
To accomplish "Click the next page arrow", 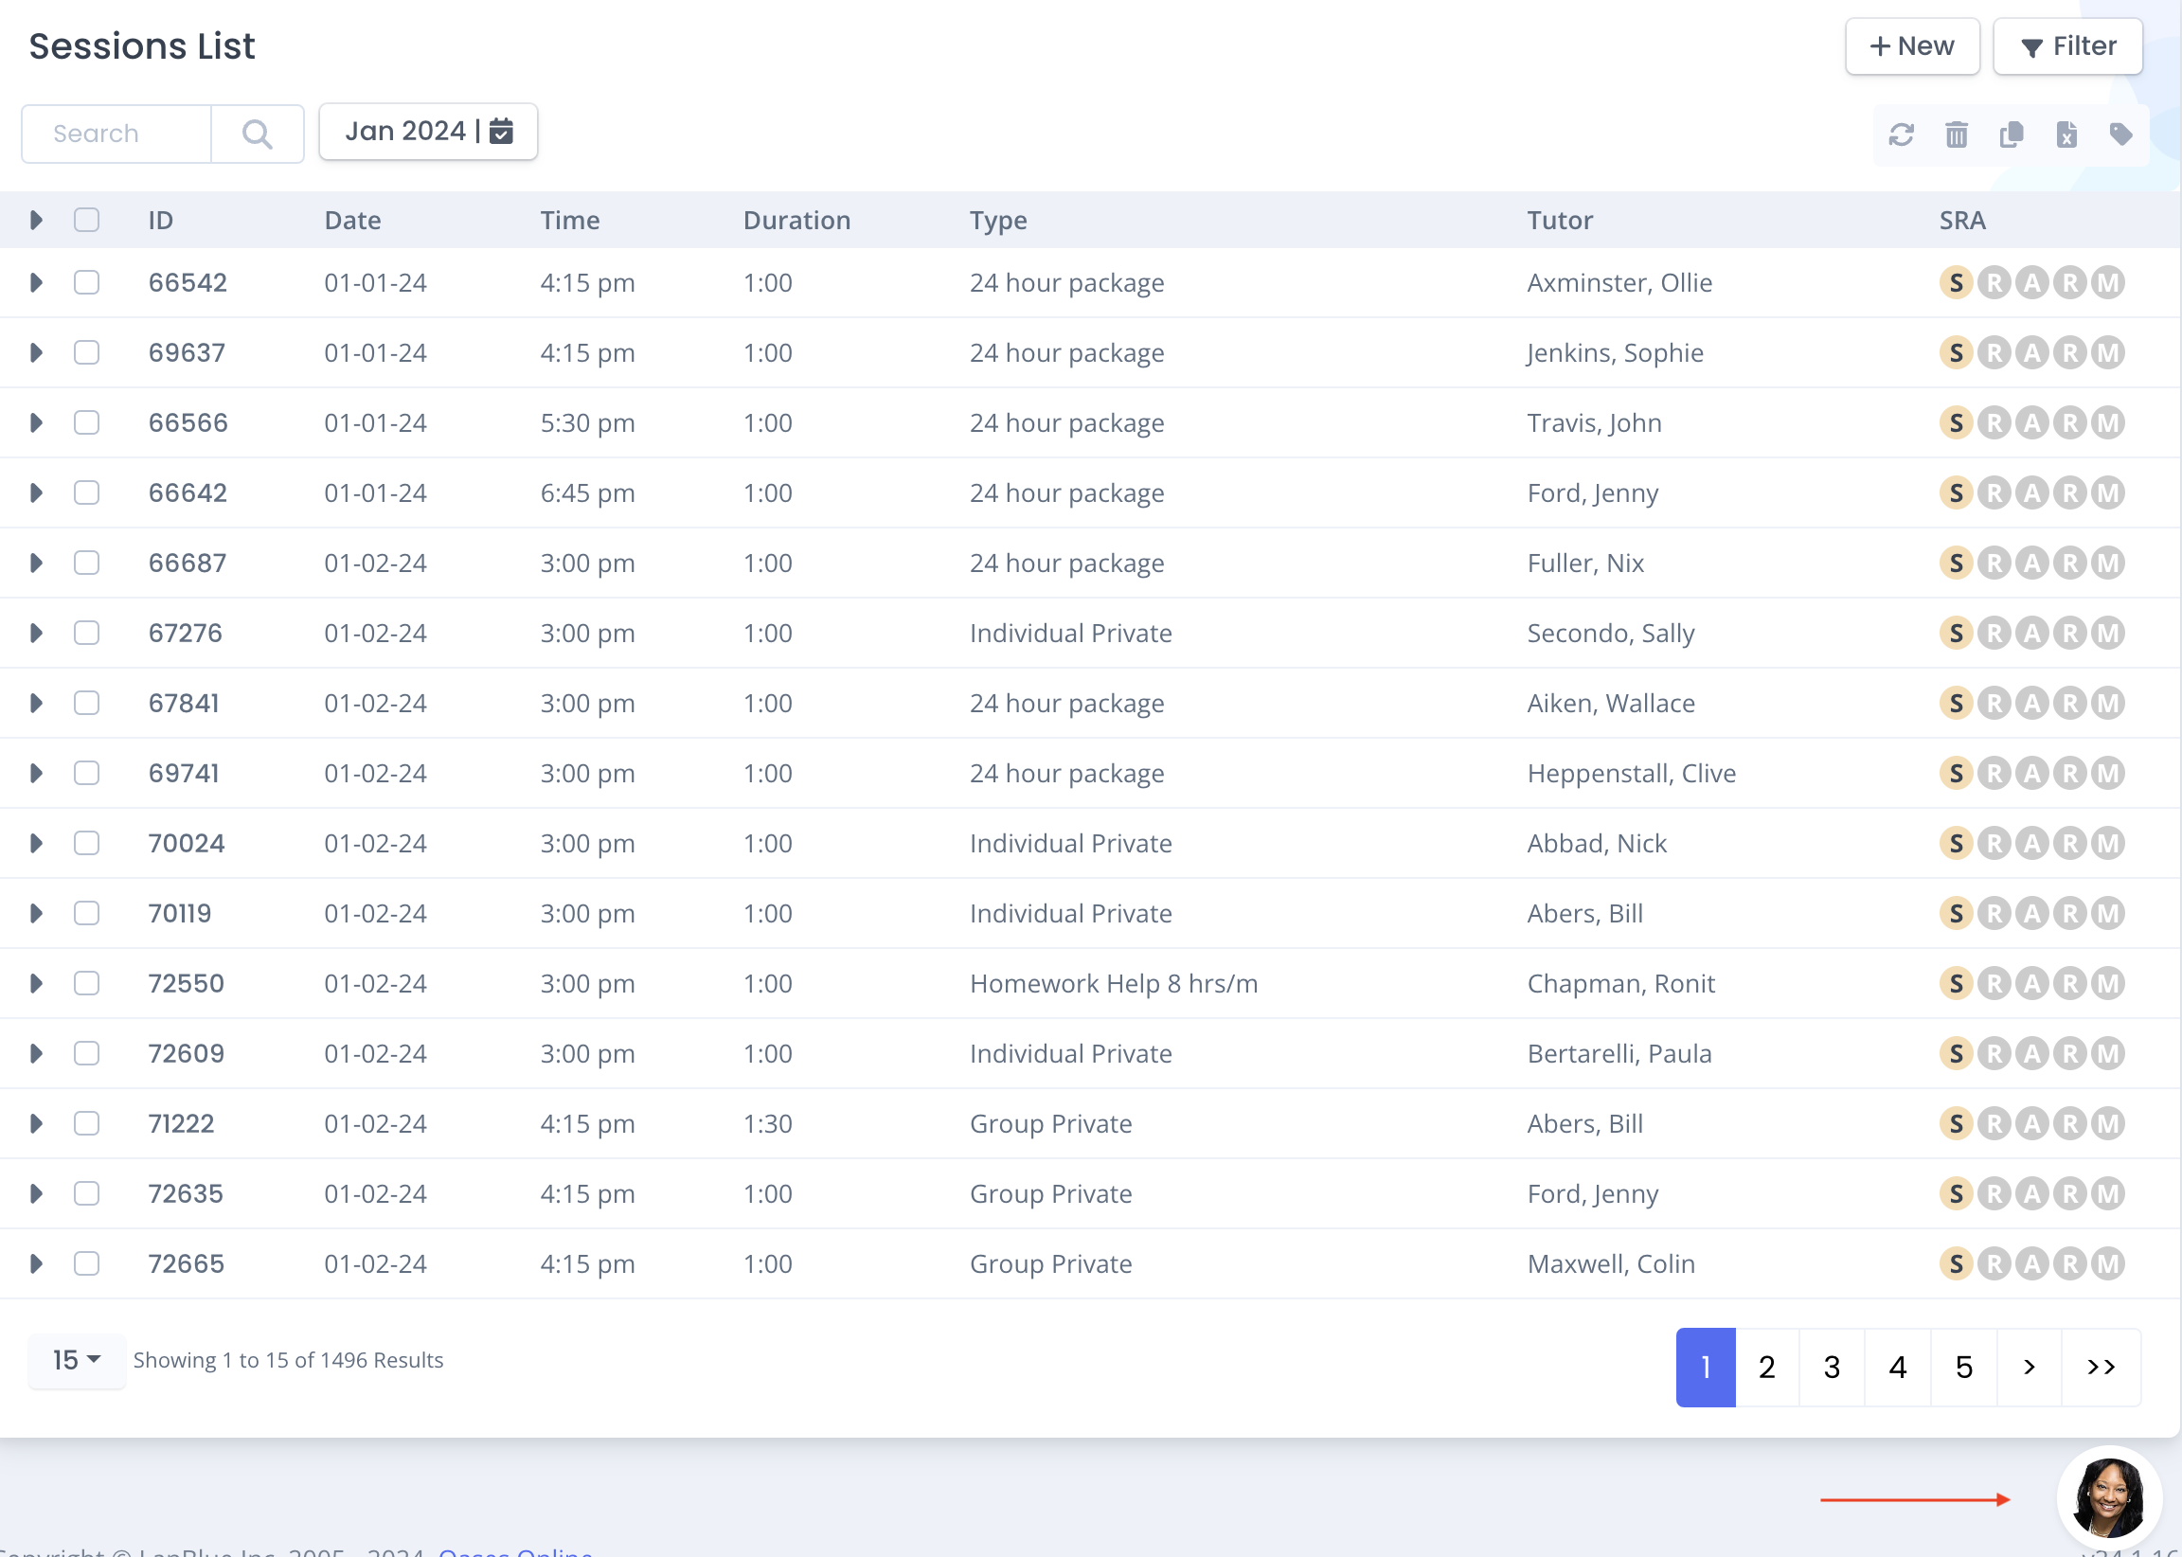I will [2029, 1367].
